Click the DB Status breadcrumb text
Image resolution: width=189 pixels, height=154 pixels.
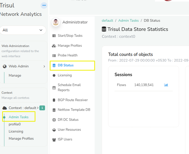pos(152,20)
